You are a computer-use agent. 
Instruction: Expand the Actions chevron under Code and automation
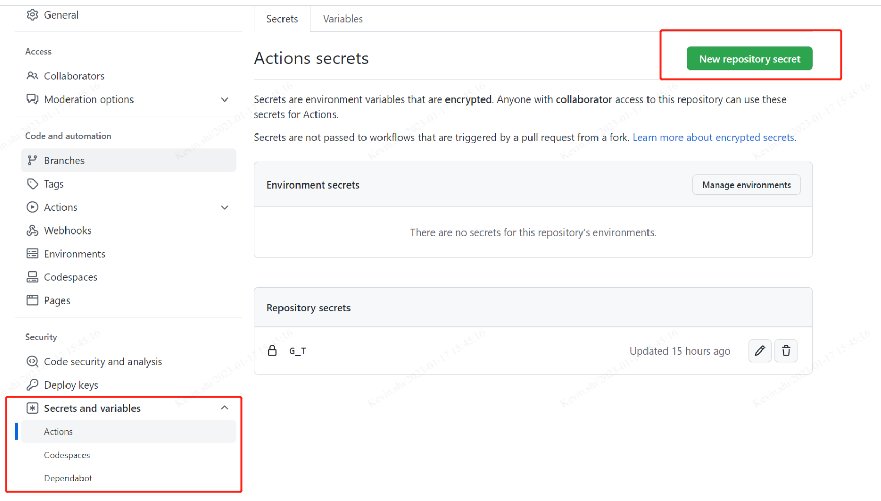coord(225,207)
